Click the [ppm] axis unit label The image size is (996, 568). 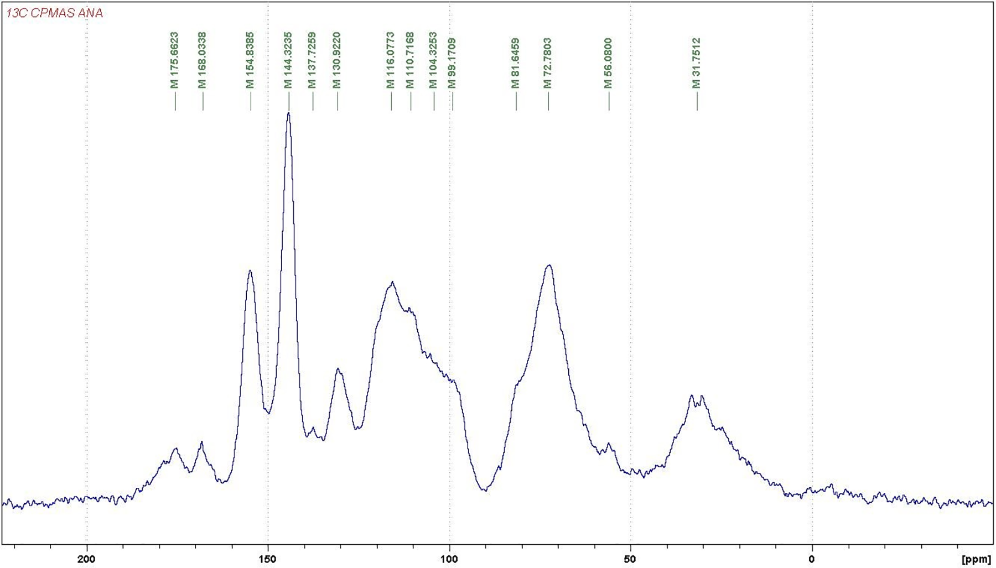click(x=977, y=560)
